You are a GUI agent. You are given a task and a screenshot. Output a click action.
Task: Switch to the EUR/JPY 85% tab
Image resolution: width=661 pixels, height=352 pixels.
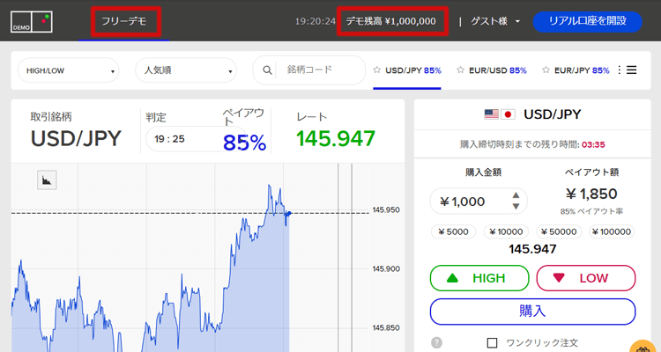pos(576,70)
